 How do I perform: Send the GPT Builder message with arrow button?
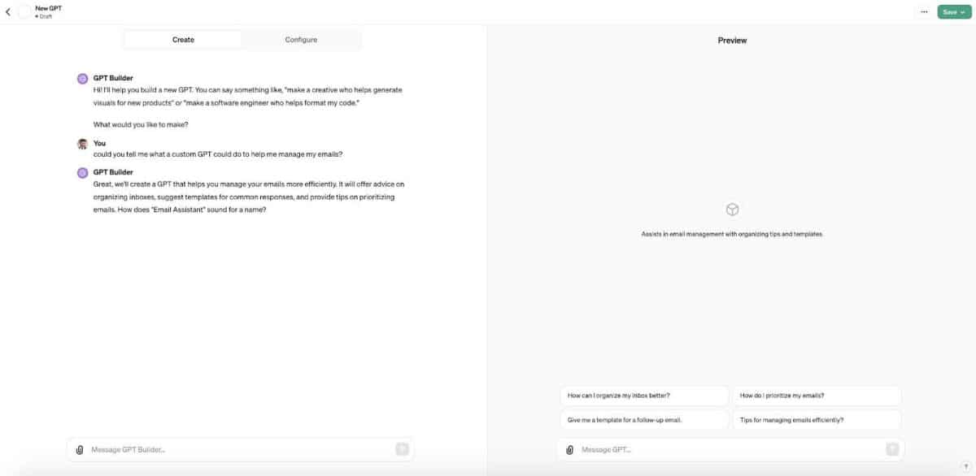402,449
